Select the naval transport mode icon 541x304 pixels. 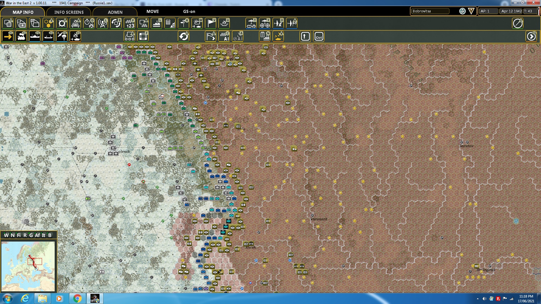(35, 36)
